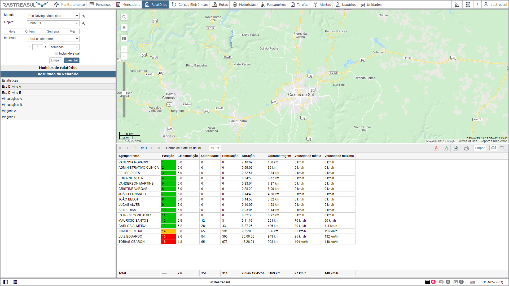The width and height of the screenshot is (509, 286).
Task: Click wrench icon next to Modelo
Action: 84,16
